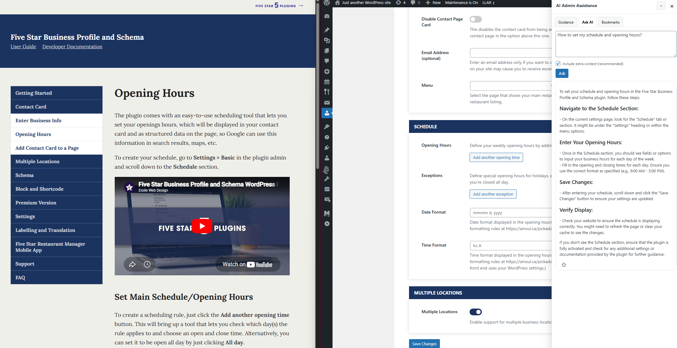Open Premium Version docs section
The width and height of the screenshot is (677, 348).
[57, 203]
